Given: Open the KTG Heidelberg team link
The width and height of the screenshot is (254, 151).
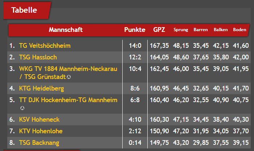Looking at the screenshot, I should click(41, 88).
